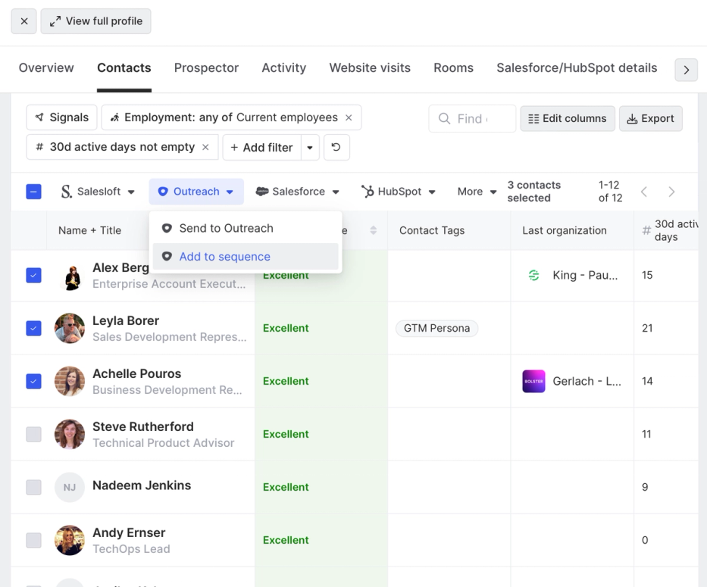Screen dimensions: 707x587
Task: Remove the 30d active days filter
Action: point(205,148)
